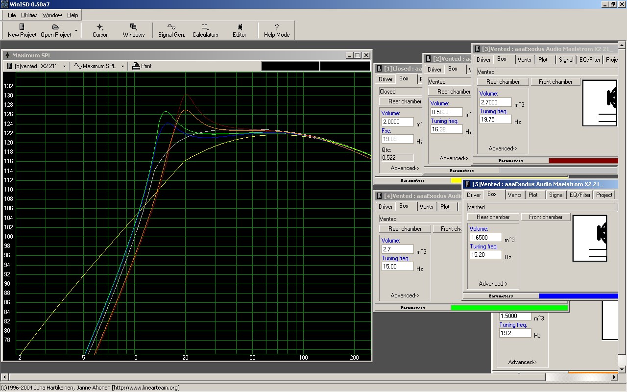Click the Tuning freq. field showing 16.38
Screen dimensions: 627x392
click(x=447, y=129)
